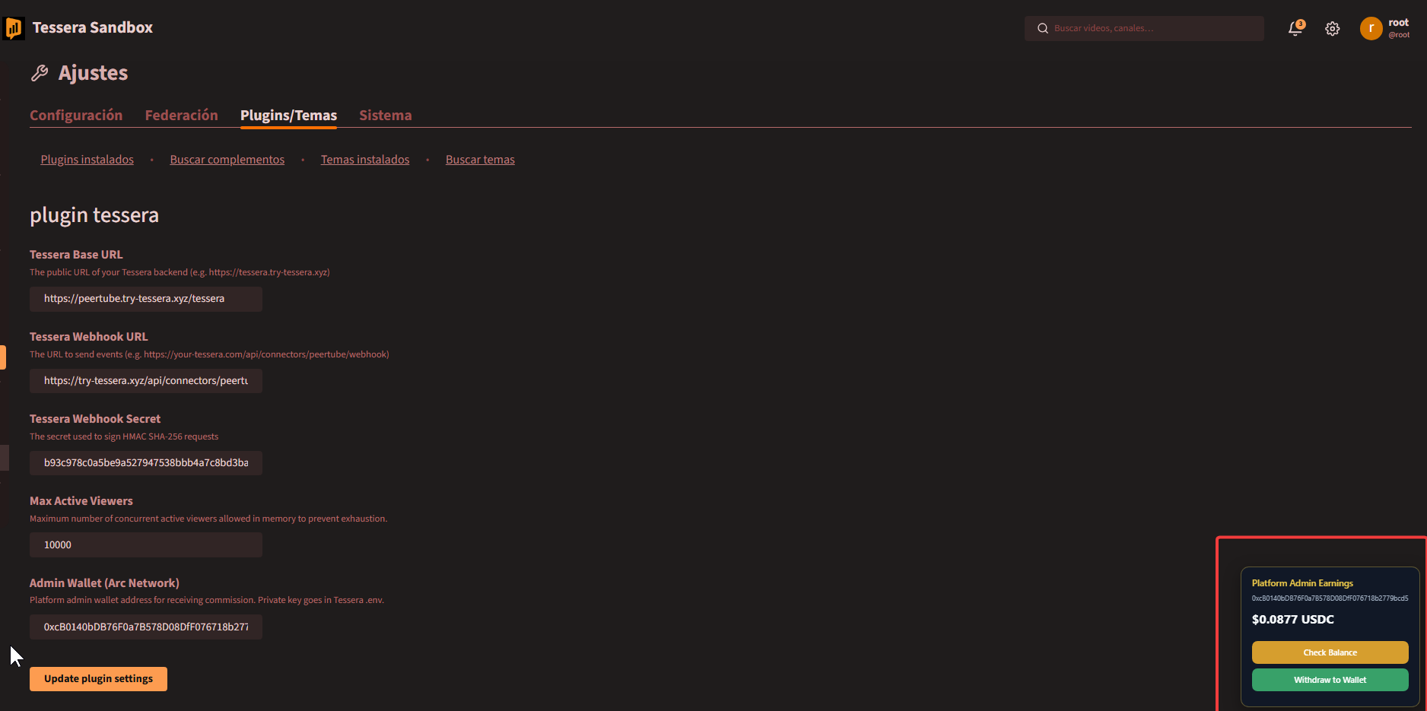This screenshot has width=1427, height=711.
Task: Switch to the Federación tab
Action: coord(181,115)
